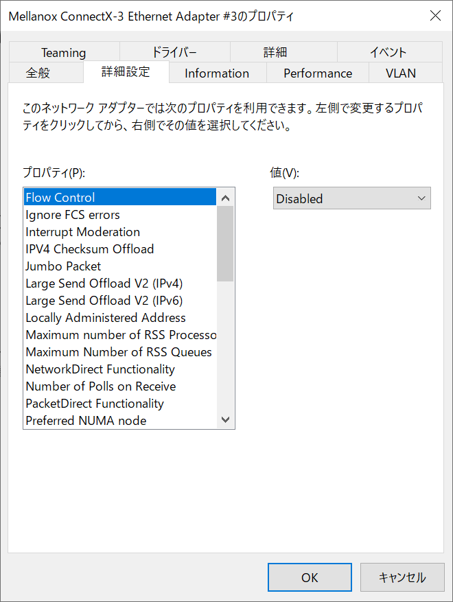Select PacketDirect Functionality property
The width and height of the screenshot is (453, 602).
coord(120,403)
